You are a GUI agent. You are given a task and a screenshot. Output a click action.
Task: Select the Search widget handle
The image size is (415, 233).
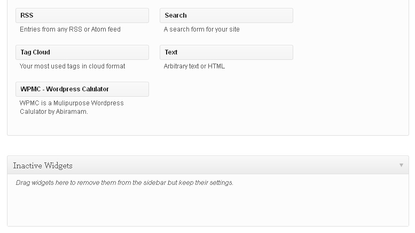tap(226, 15)
